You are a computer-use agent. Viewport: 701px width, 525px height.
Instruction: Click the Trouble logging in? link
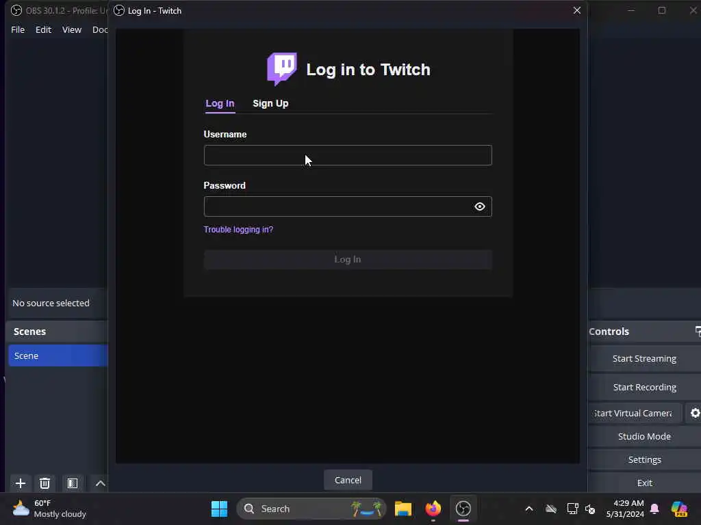coord(238,229)
